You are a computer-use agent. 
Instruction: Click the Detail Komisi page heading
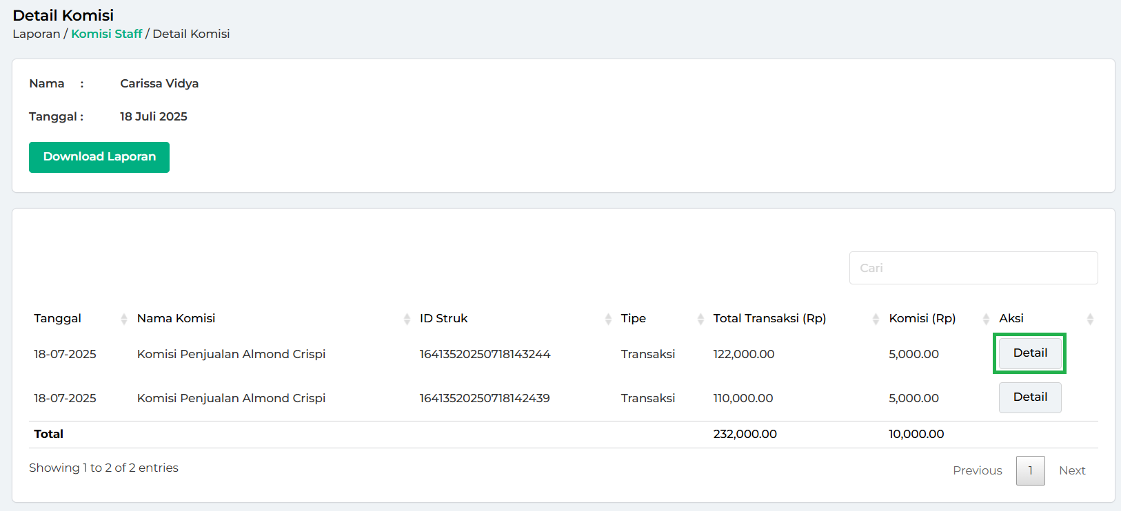coord(63,15)
